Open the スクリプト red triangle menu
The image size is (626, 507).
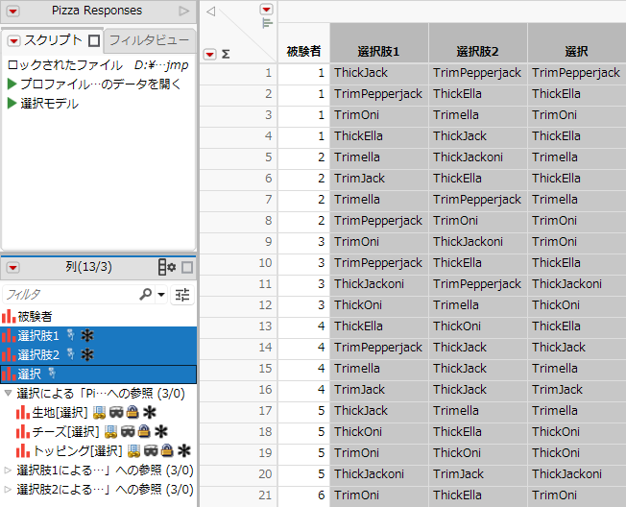[x=13, y=40]
